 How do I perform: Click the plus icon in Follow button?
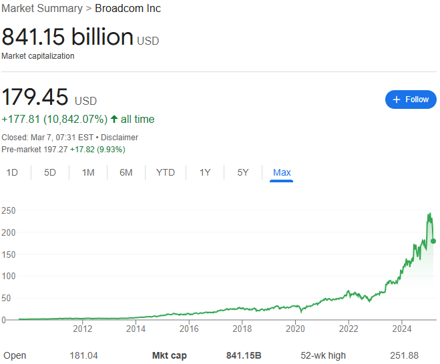click(397, 100)
